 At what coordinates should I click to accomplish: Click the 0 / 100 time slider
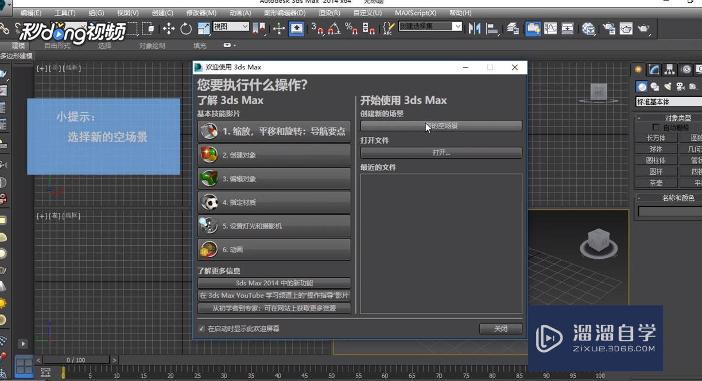[x=76, y=360]
